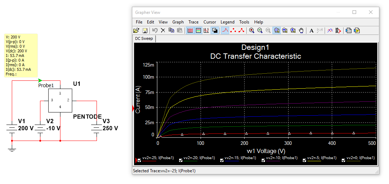Toggle the Show cursors icon
Image resolution: width=389 pixels, height=184 pixels.
click(206, 31)
